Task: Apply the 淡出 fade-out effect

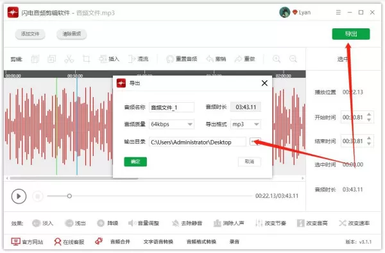Action: (75, 223)
